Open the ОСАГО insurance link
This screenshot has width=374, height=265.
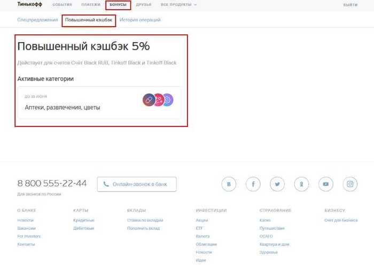pos(266,236)
